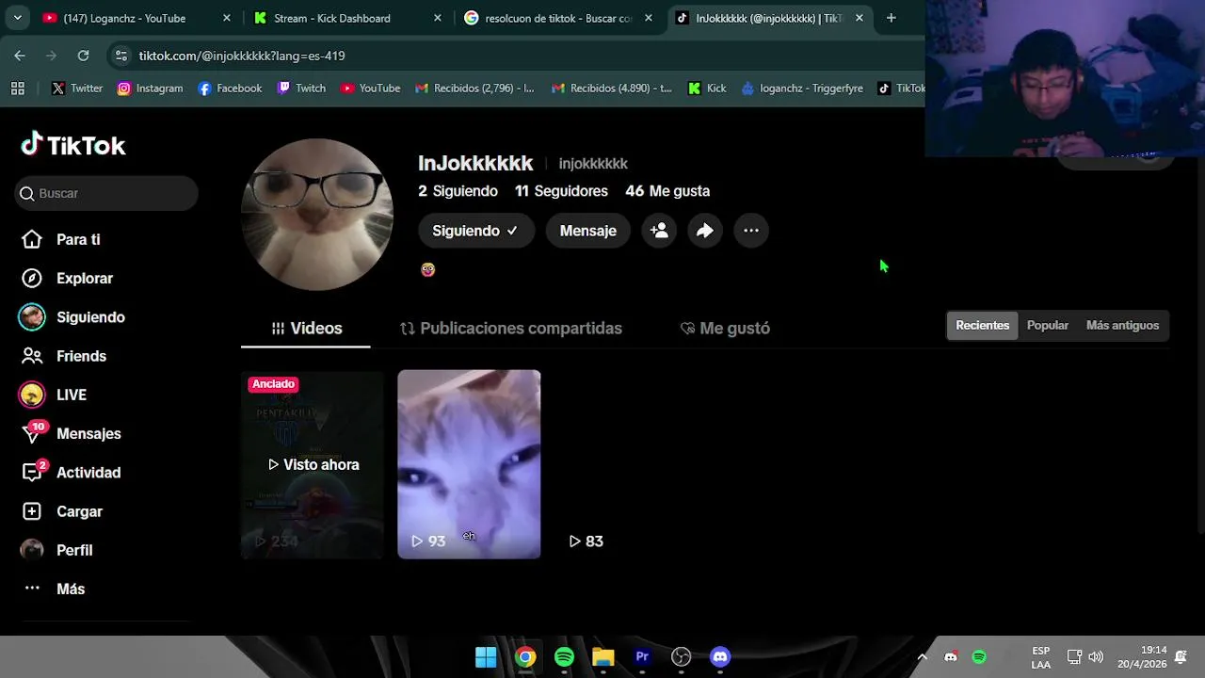Viewport: 1205px width, 678px height.
Task: Open the Twitch bookmark
Action: pyautogui.click(x=301, y=88)
